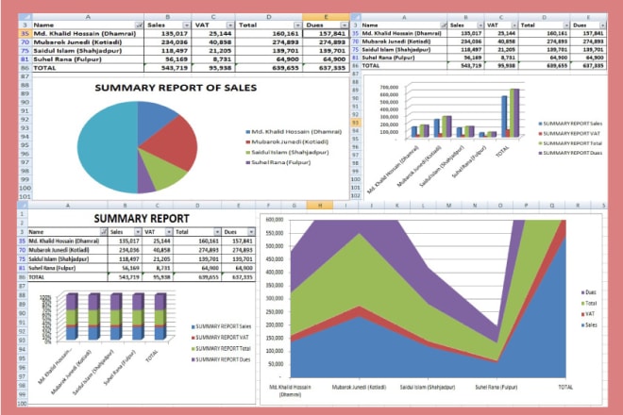
Task: Click cell 'Mubarok Junedi (Kotiadi)' in the area chart sheet
Action: click(x=68, y=250)
